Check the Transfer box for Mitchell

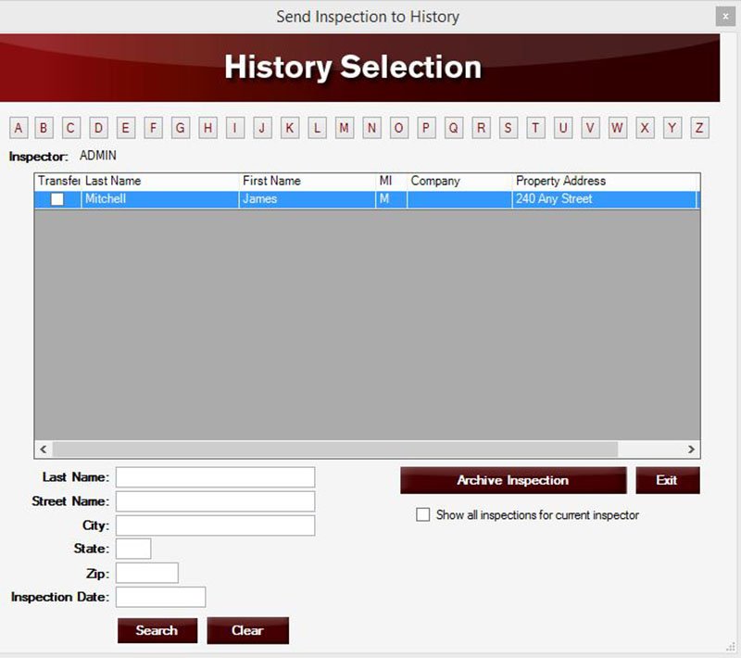[57, 199]
